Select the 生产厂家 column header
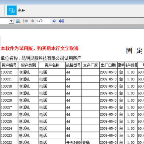This screenshot has width=144, height=144. 90,65
